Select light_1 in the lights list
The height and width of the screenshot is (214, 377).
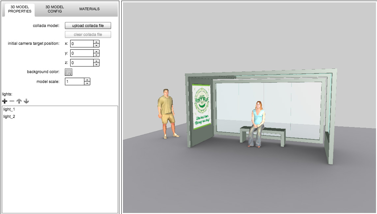[9, 109]
